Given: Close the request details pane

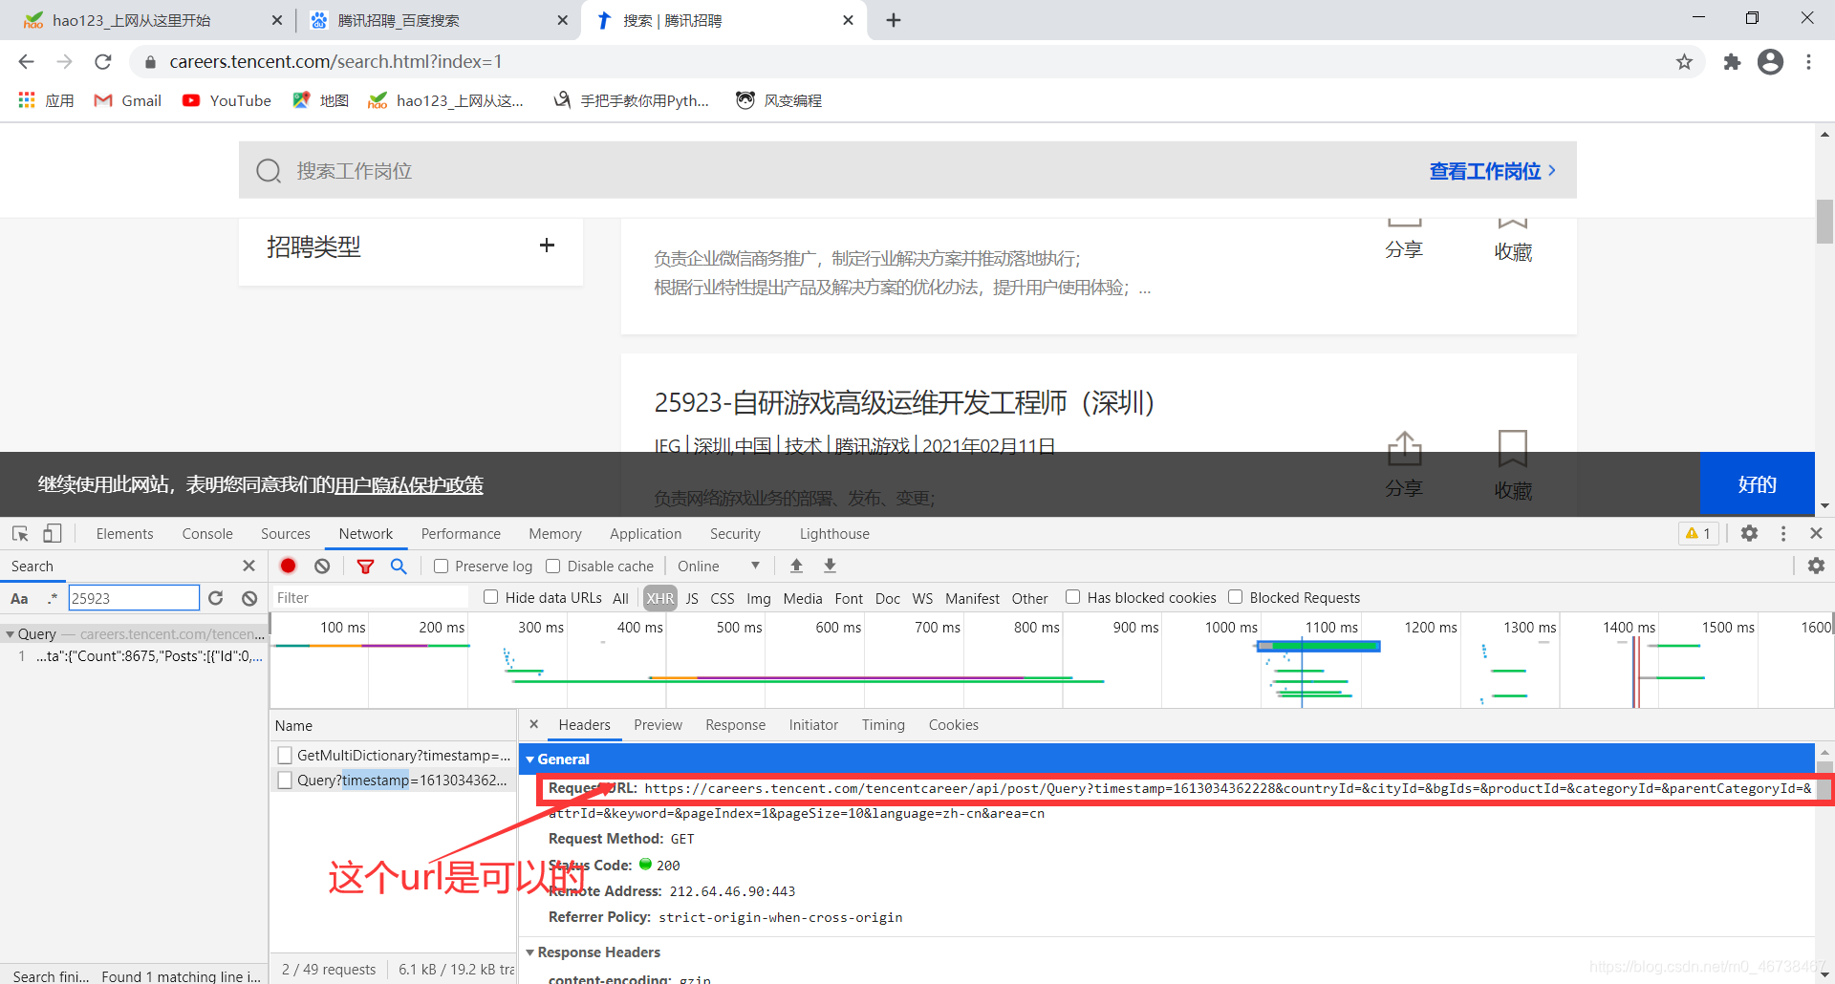Looking at the screenshot, I should click(534, 724).
